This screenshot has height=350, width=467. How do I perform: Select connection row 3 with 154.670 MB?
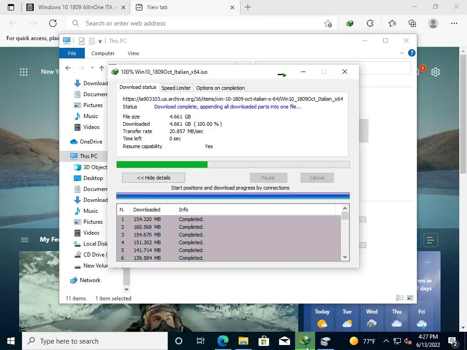point(229,235)
